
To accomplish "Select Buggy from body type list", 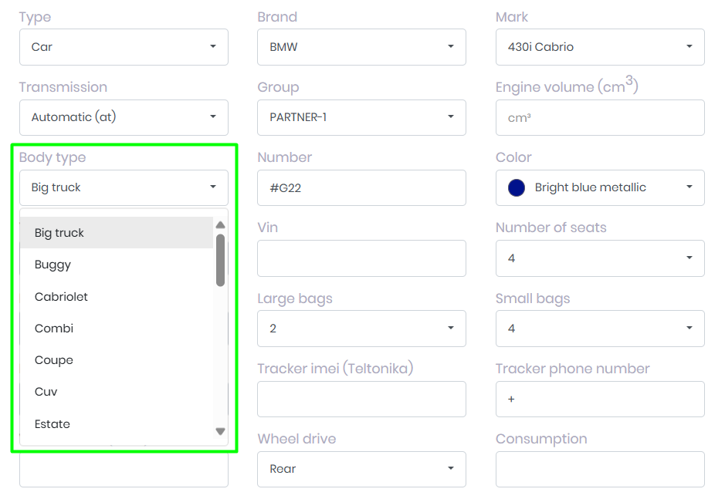I will [x=53, y=265].
